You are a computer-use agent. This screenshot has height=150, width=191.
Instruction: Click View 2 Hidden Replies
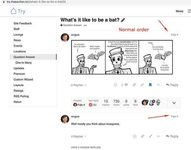coord(86,147)
